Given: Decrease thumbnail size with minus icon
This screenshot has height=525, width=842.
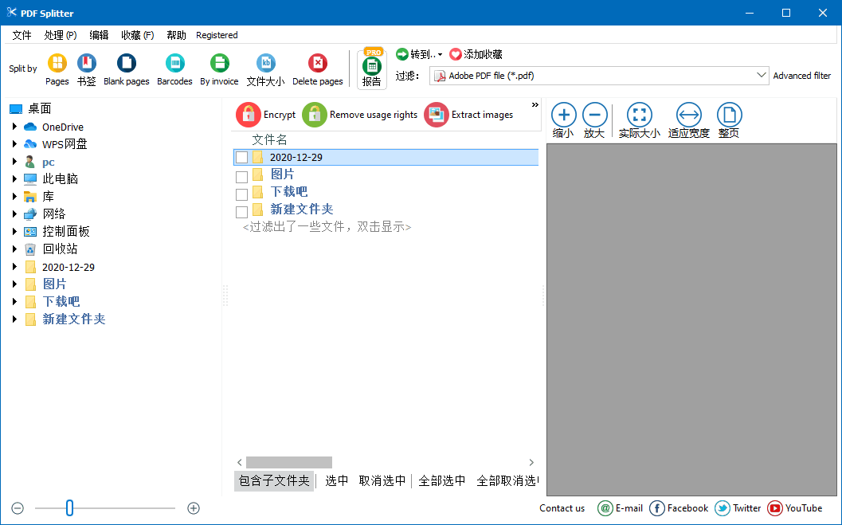Looking at the screenshot, I should pyautogui.click(x=18, y=508).
